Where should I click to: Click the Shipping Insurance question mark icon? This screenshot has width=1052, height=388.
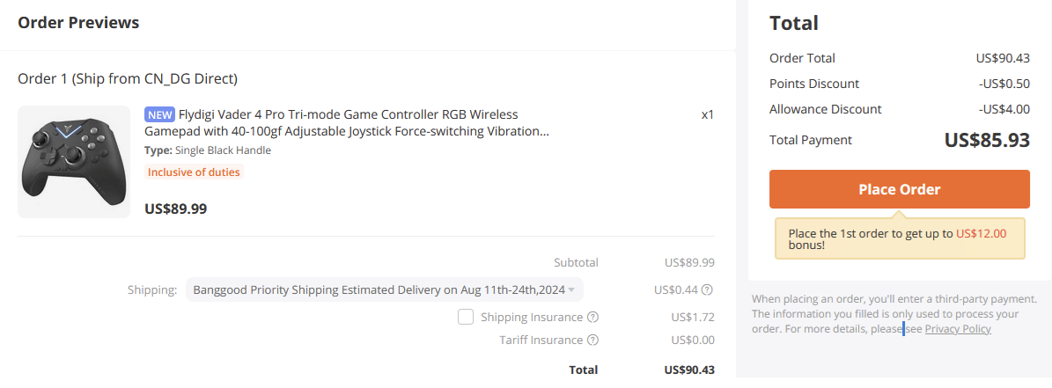click(593, 317)
